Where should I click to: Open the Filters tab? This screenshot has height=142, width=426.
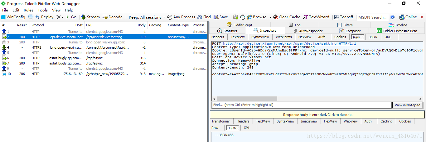[345, 25]
